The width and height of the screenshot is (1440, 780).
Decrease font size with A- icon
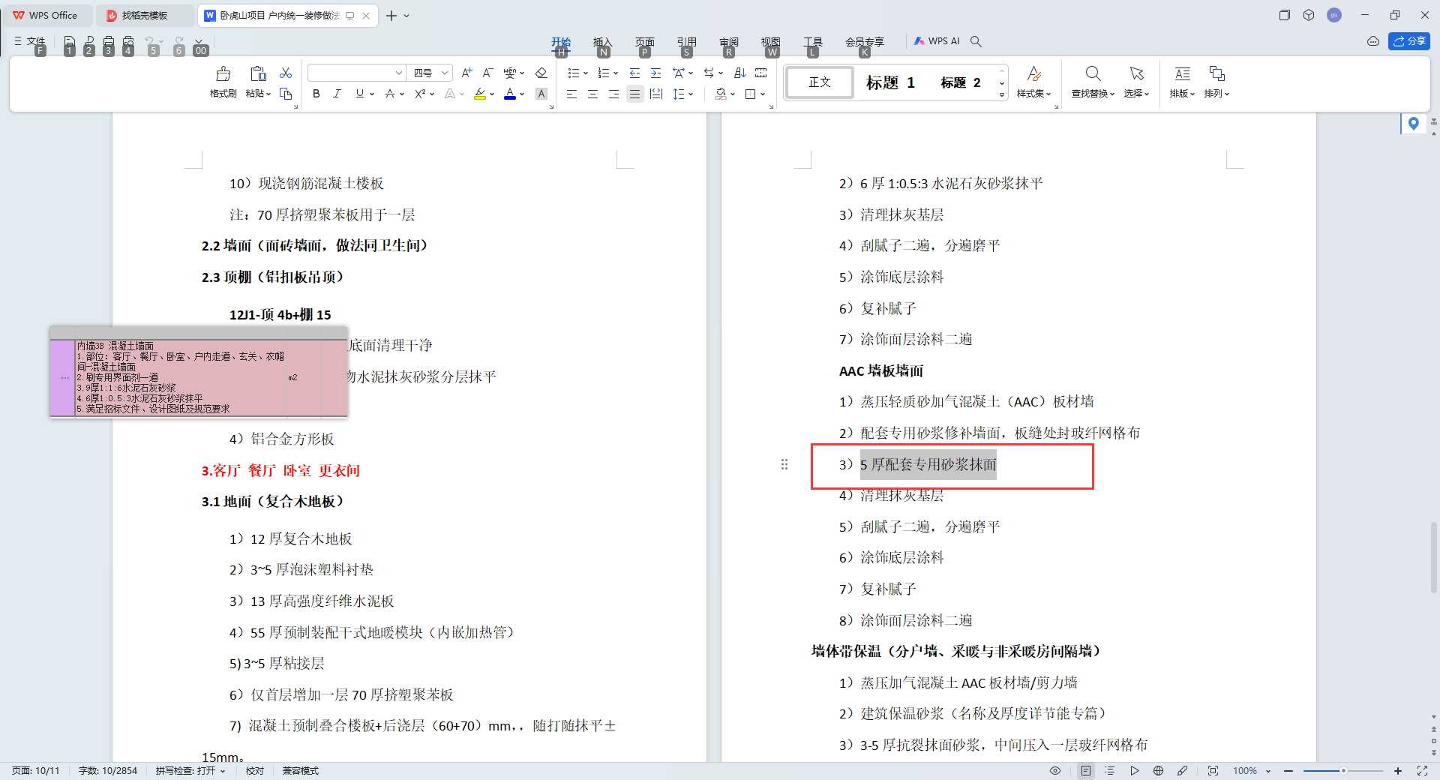pyautogui.click(x=487, y=73)
